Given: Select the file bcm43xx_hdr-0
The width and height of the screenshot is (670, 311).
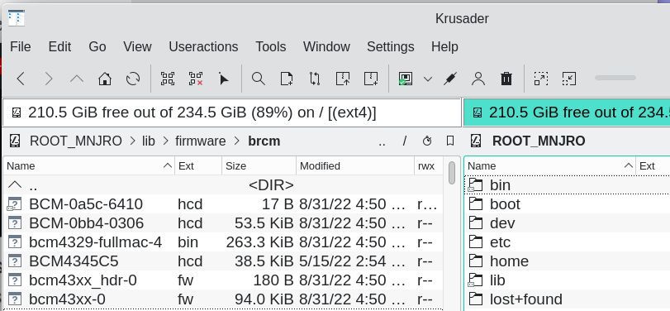Looking at the screenshot, I should 223,280.
